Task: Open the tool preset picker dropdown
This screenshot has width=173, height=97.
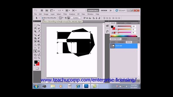Action: tap(39, 18)
